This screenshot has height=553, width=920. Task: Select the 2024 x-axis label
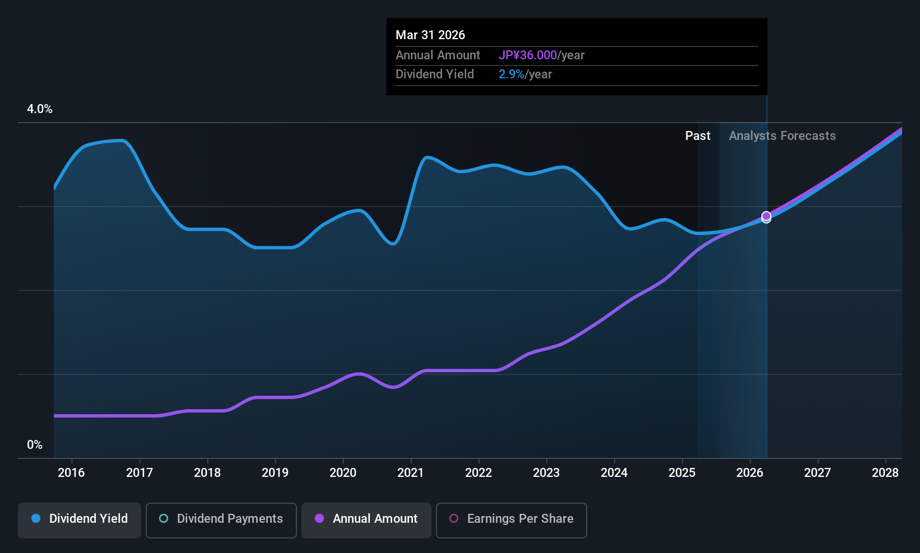point(614,472)
